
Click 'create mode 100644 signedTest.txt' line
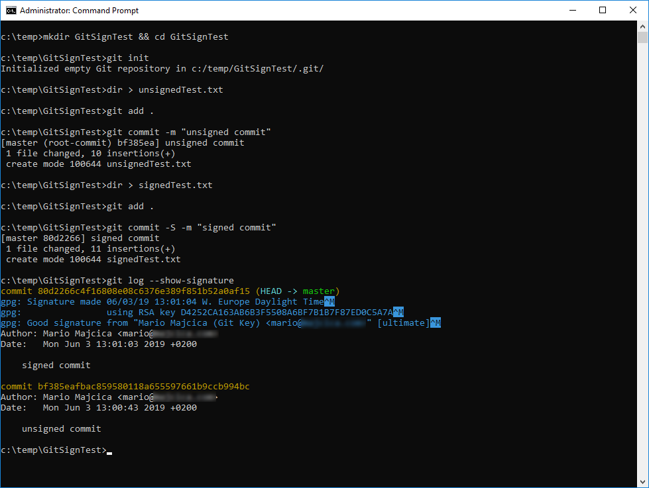93,260
